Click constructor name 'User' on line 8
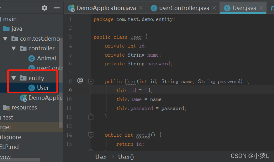 pos(130,81)
